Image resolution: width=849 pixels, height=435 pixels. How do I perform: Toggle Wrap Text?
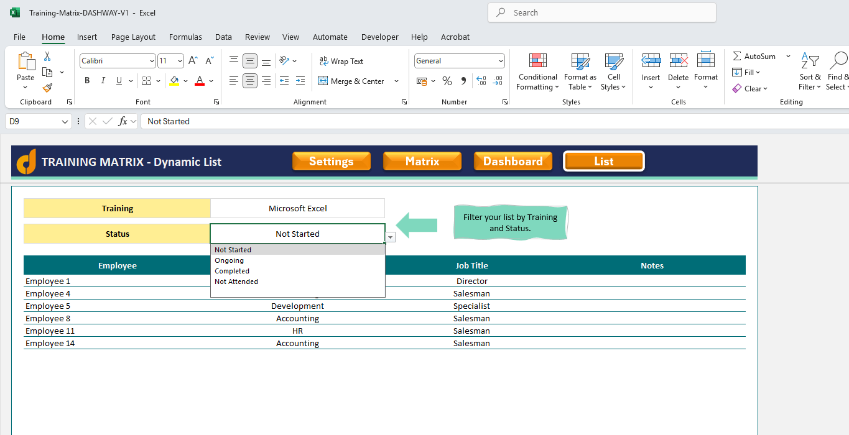tap(341, 61)
